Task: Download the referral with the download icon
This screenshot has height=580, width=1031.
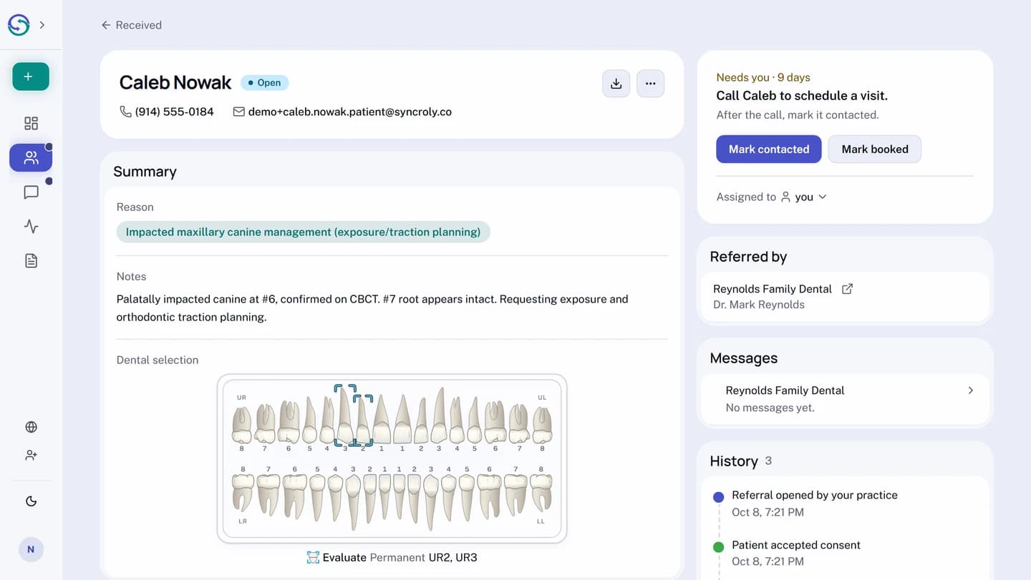Action: tap(616, 84)
